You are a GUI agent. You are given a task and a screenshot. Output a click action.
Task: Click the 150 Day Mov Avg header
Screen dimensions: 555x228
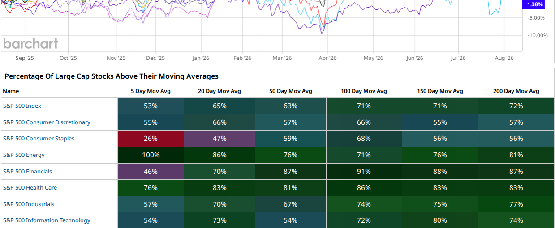point(440,91)
